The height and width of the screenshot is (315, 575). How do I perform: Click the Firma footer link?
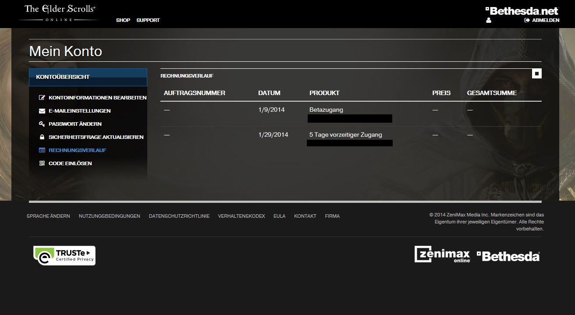point(332,216)
